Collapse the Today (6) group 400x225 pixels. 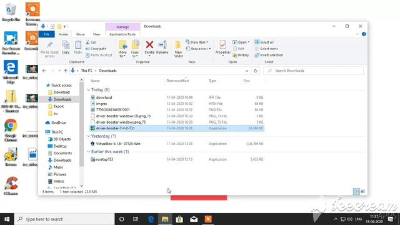tap(89, 90)
